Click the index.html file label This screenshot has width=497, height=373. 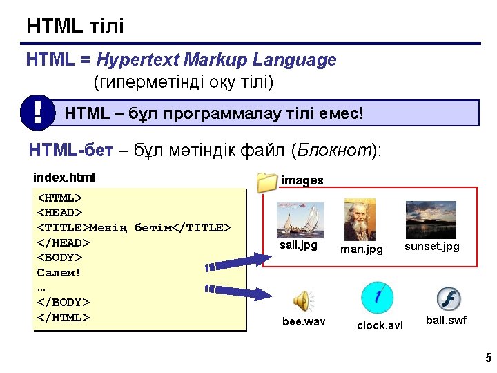64,178
